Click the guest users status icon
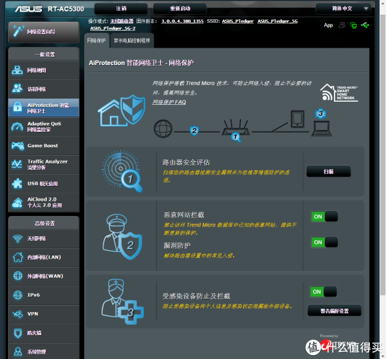The width and height of the screenshot is (386, 359). coord(342,25)
